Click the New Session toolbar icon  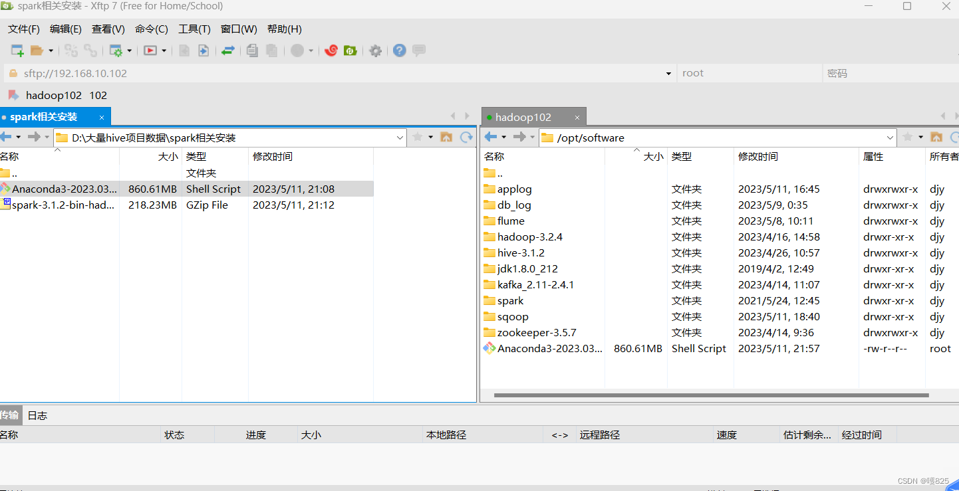[18, 50]
